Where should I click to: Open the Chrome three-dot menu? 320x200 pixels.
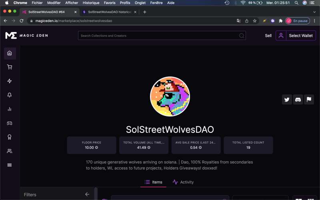314,21
